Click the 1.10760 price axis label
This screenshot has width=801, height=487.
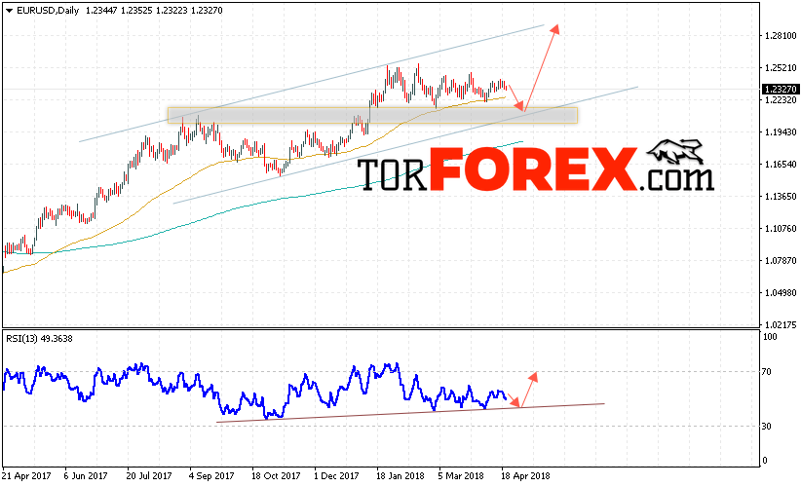click(x=781, y=228)
